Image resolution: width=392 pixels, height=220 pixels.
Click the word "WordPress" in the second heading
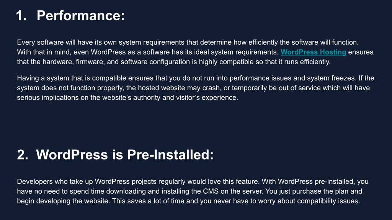[x=72, y=155]
